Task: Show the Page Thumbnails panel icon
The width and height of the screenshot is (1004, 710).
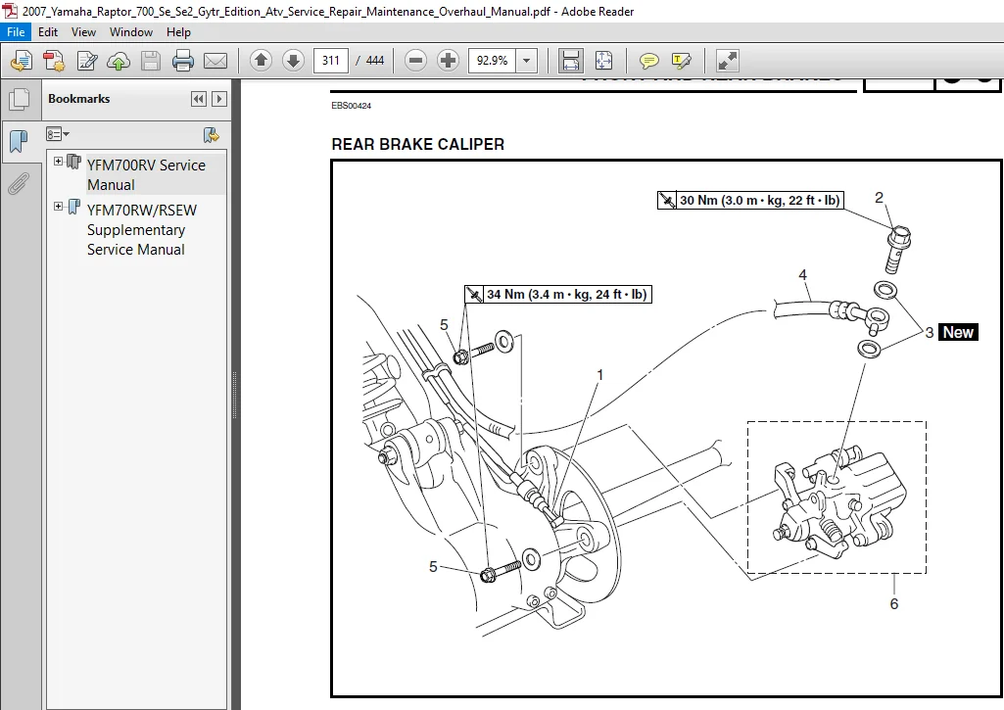Action: point(20,99)
